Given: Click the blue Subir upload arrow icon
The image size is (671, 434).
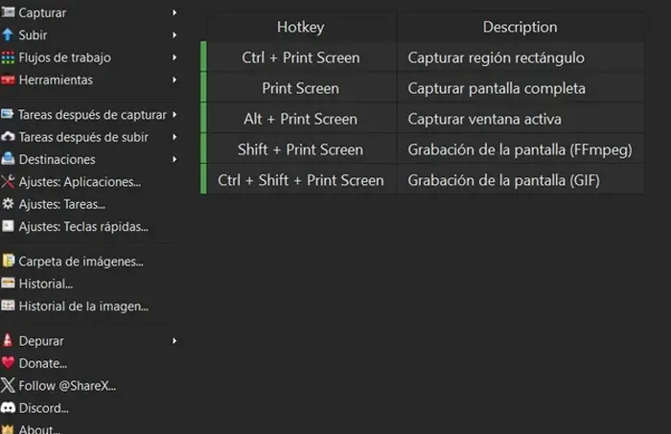Looking at the screenshot, I should (x=8, y=34).
